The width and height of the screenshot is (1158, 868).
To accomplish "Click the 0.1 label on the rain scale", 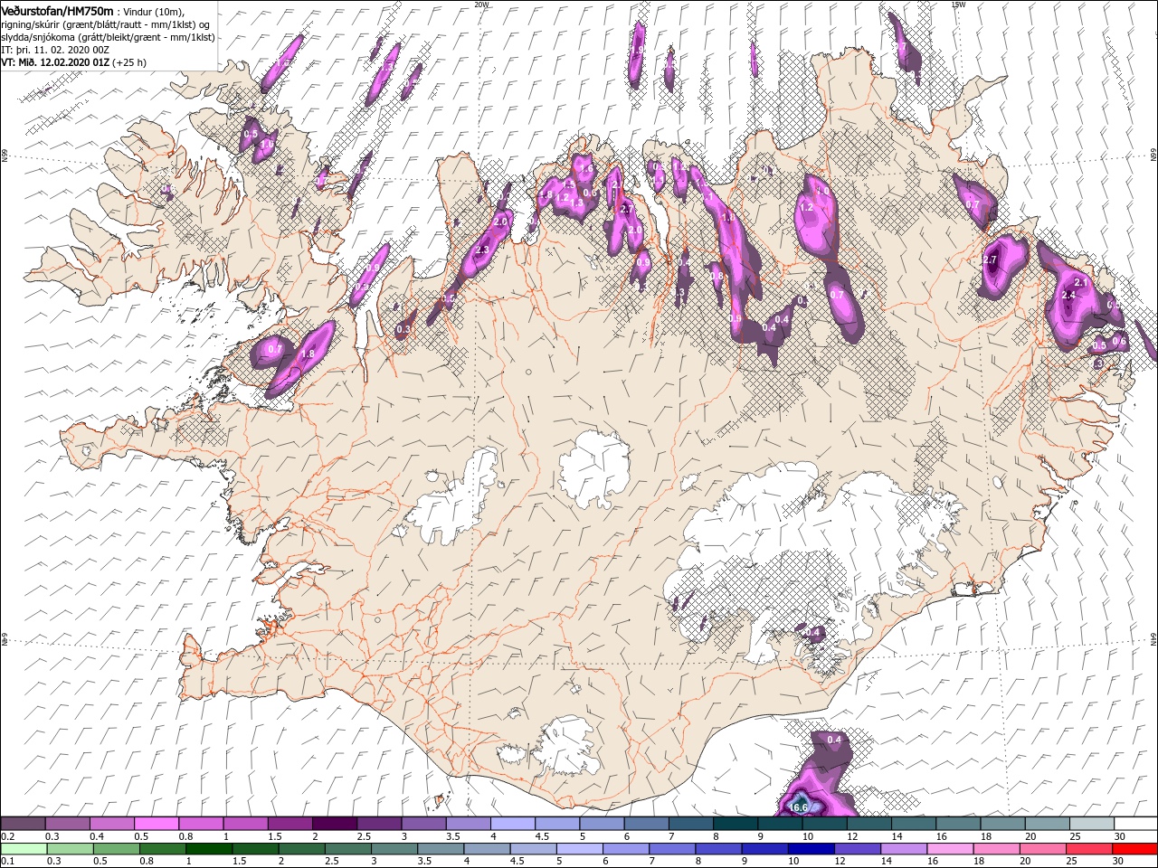I will (8, 862).
